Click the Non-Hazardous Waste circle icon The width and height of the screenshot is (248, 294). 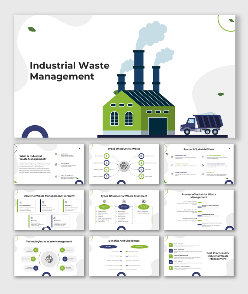[x=141, y=163]
